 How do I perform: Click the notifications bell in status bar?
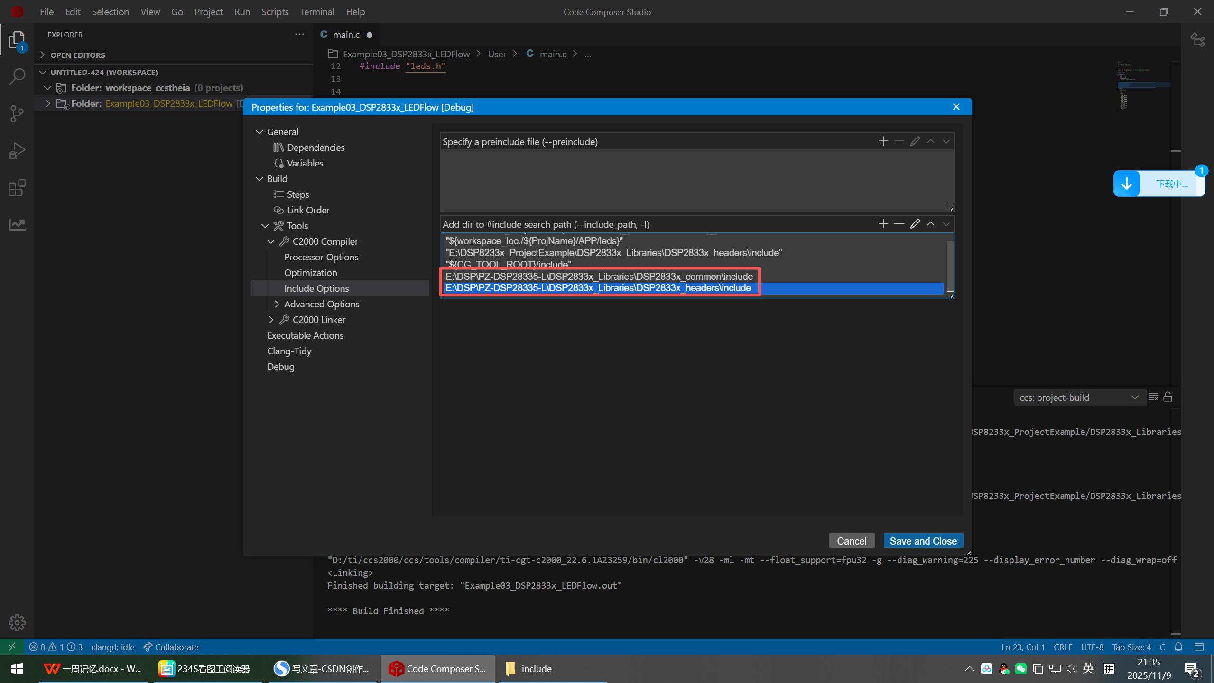(1178, 647)
